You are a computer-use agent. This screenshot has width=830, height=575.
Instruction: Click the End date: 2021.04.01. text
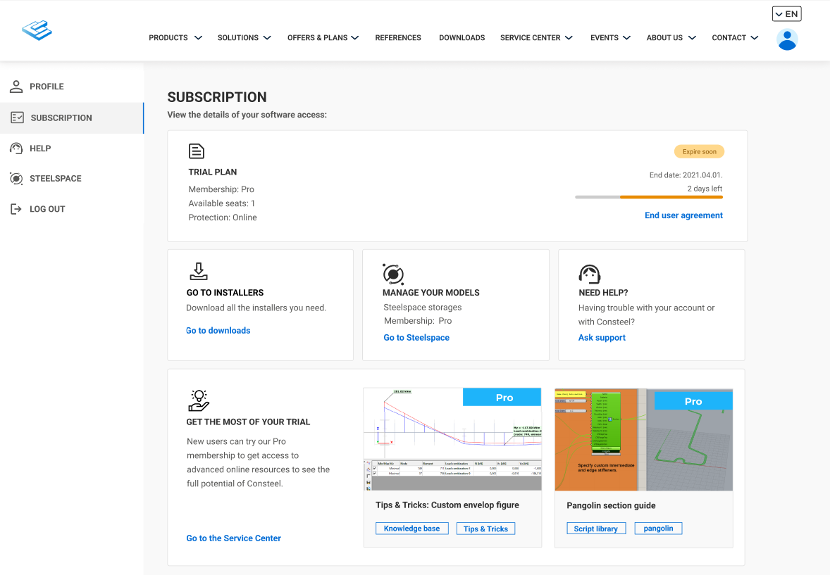click(x=686, y=175)
